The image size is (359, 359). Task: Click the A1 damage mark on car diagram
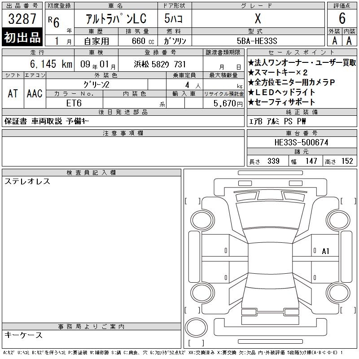tap(326, 251)
